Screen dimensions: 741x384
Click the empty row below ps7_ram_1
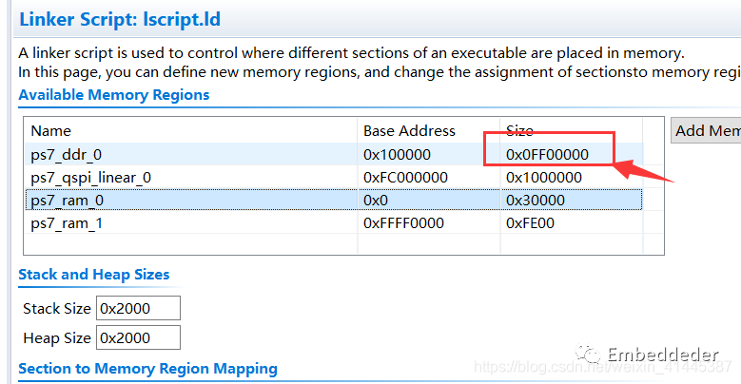tap(333, 244)
